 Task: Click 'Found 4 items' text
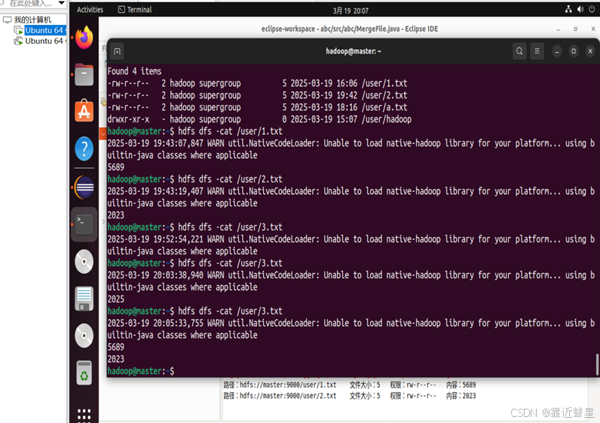pyautogui.click(x=134, y=71)
